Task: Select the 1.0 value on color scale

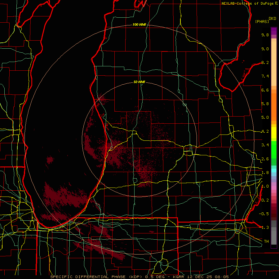Action: click(x=265, y=186)
